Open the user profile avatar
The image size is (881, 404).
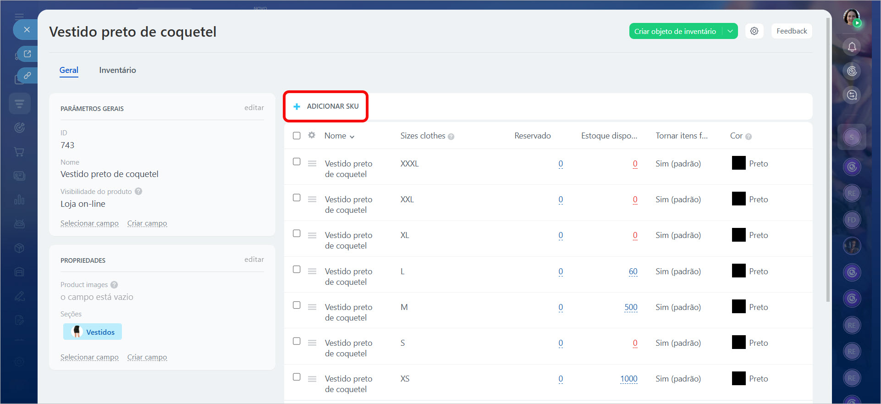point(852,17)
